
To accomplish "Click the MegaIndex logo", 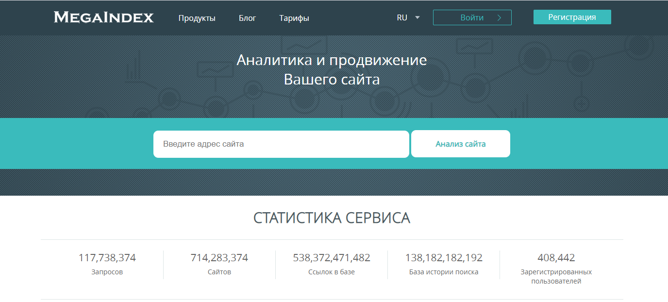I will [103, 17].
